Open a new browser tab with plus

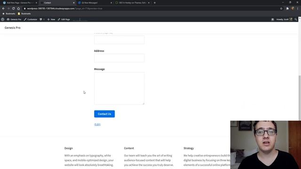tap(155, 3)
